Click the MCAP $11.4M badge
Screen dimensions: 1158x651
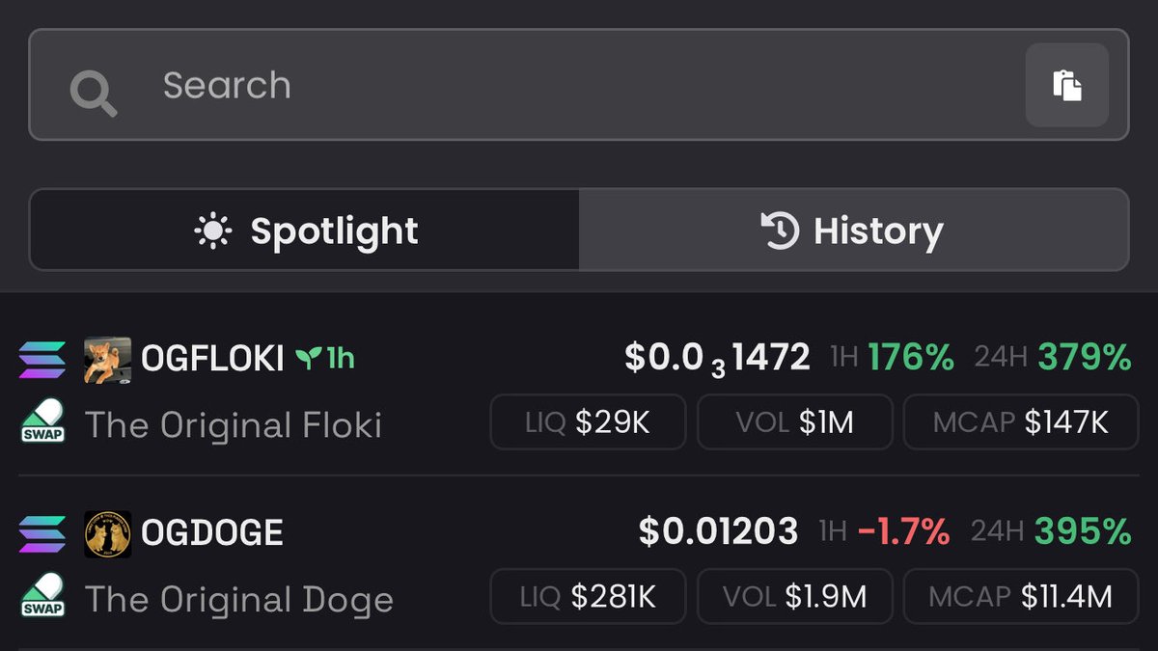[x=1021, y=596]
